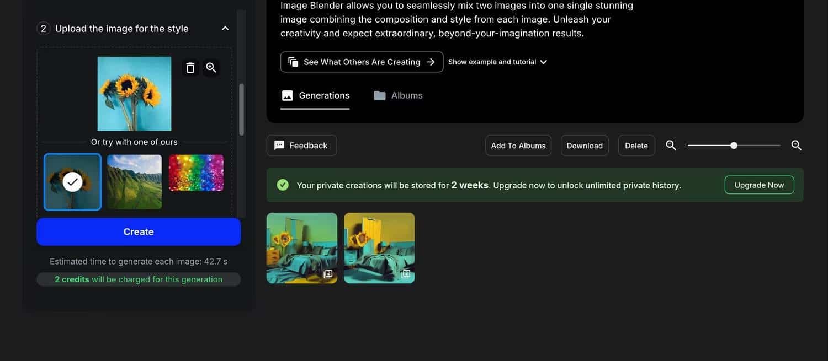Viewport: 828px width, 361px height.
Task: Switch to the Albums tab
Action: point(398,95)
